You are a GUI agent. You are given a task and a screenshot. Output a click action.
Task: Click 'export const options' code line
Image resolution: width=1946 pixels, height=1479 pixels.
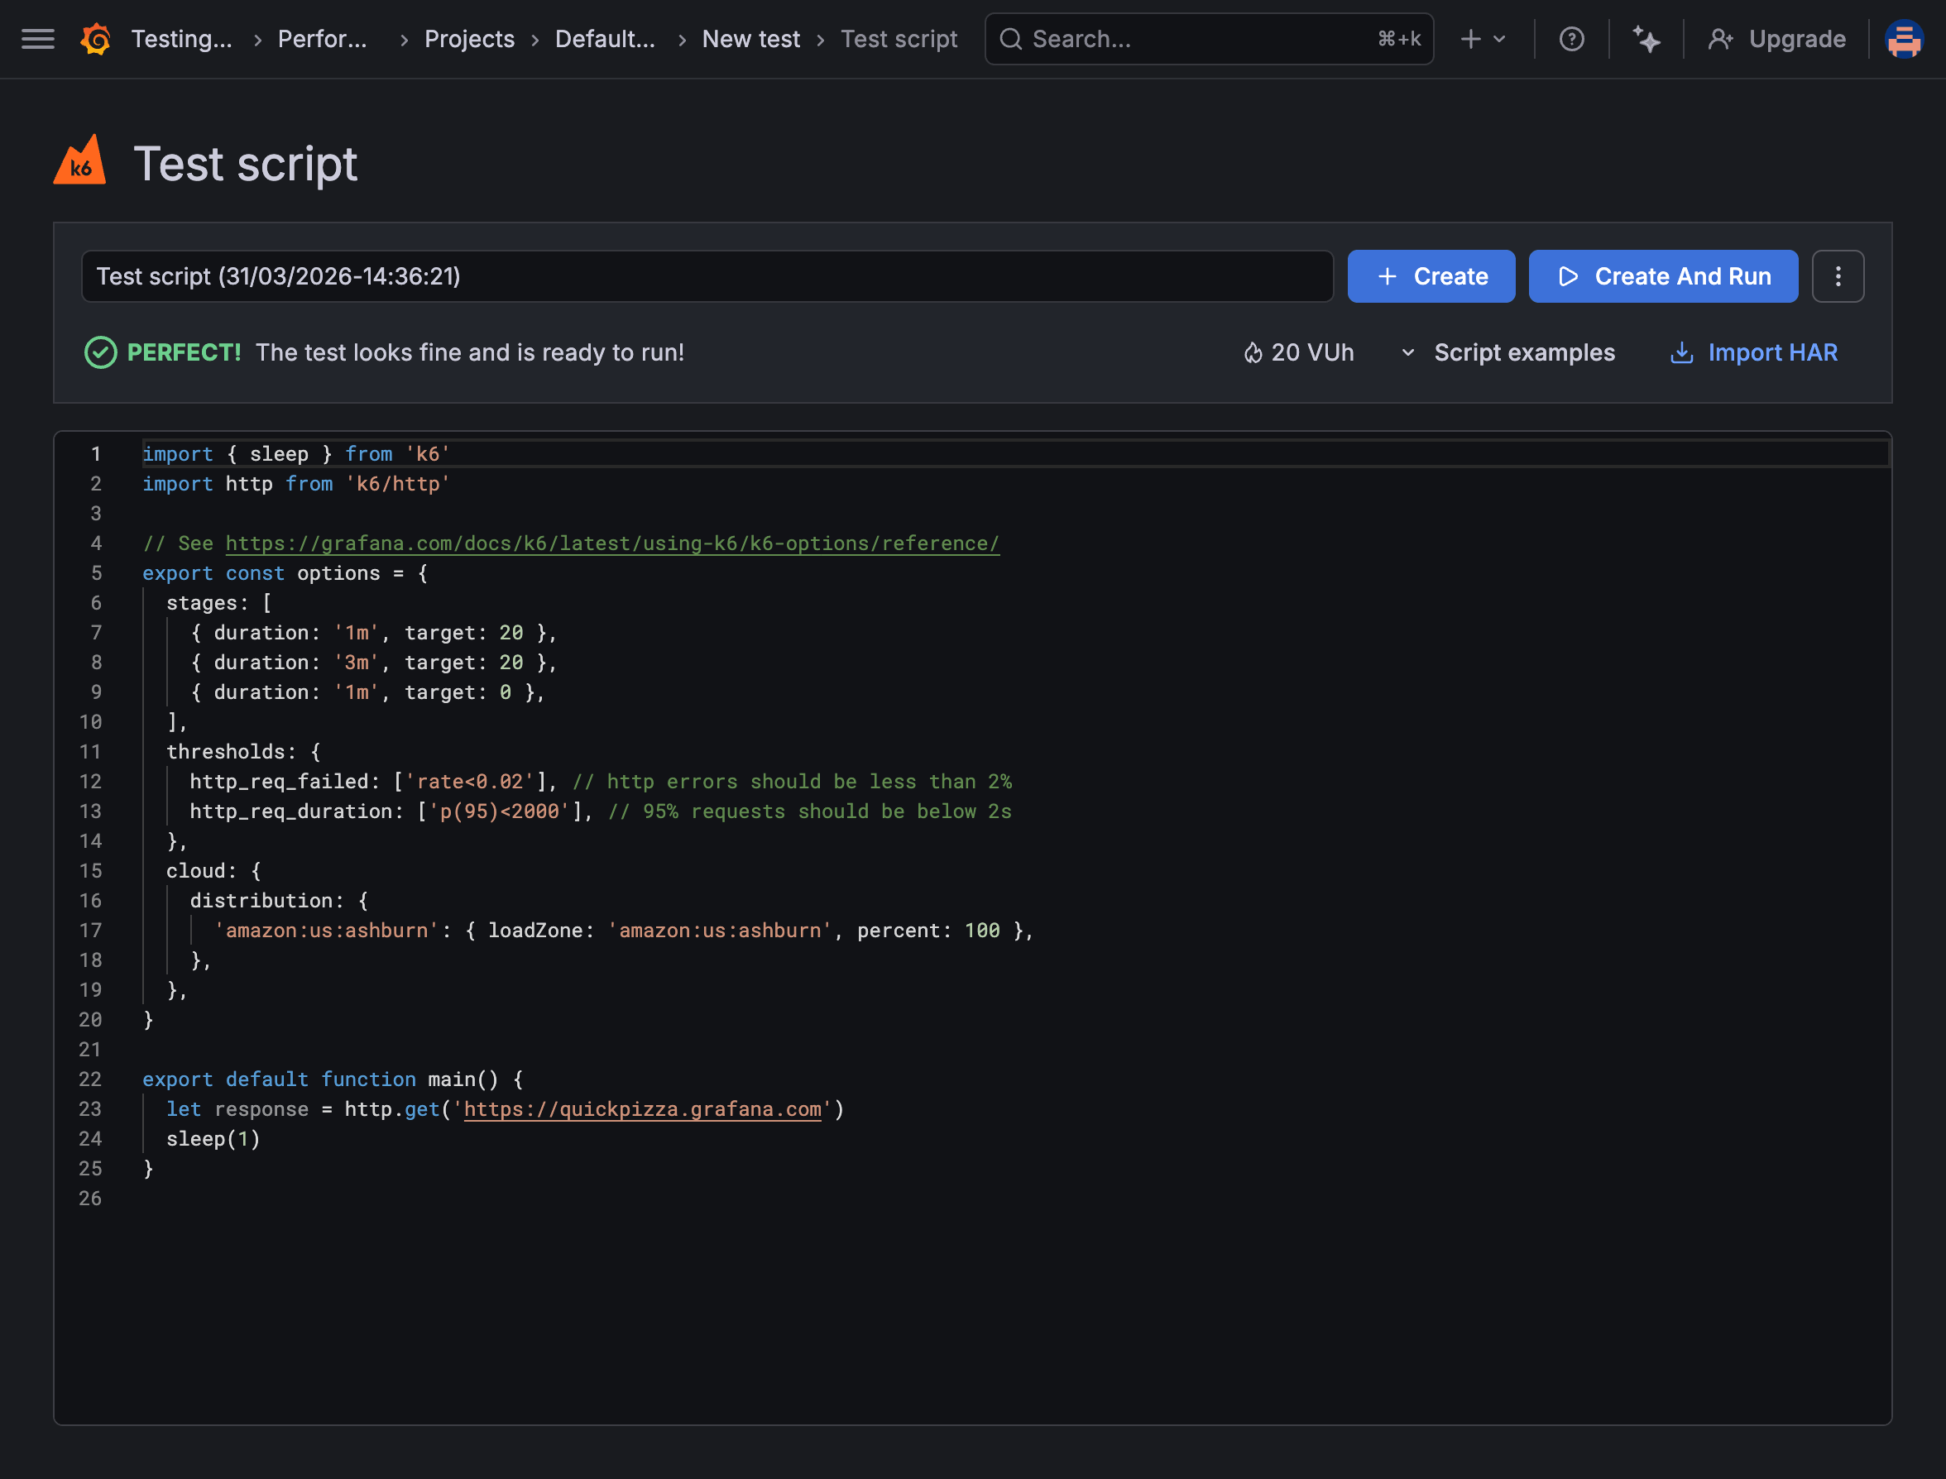point(285,573)
